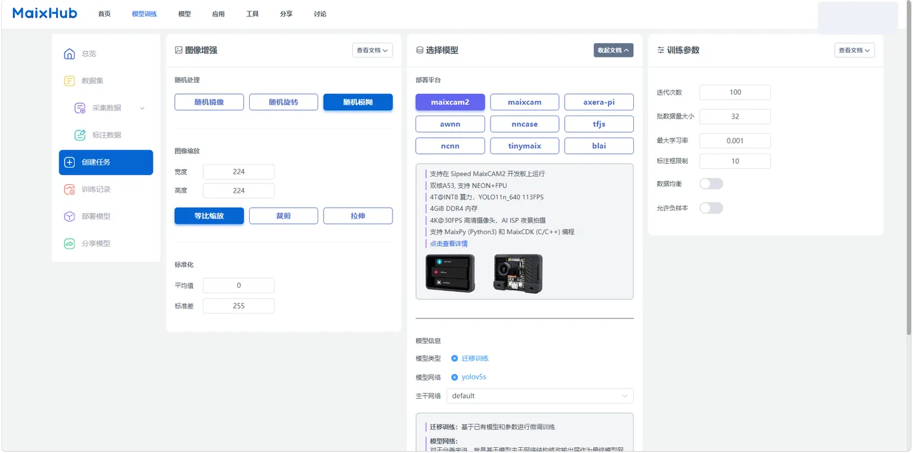The width and height of the screenshot is (913, 453).
Task: Click the 最大学习率 learning rate field
Action: (x=735, y=140)
